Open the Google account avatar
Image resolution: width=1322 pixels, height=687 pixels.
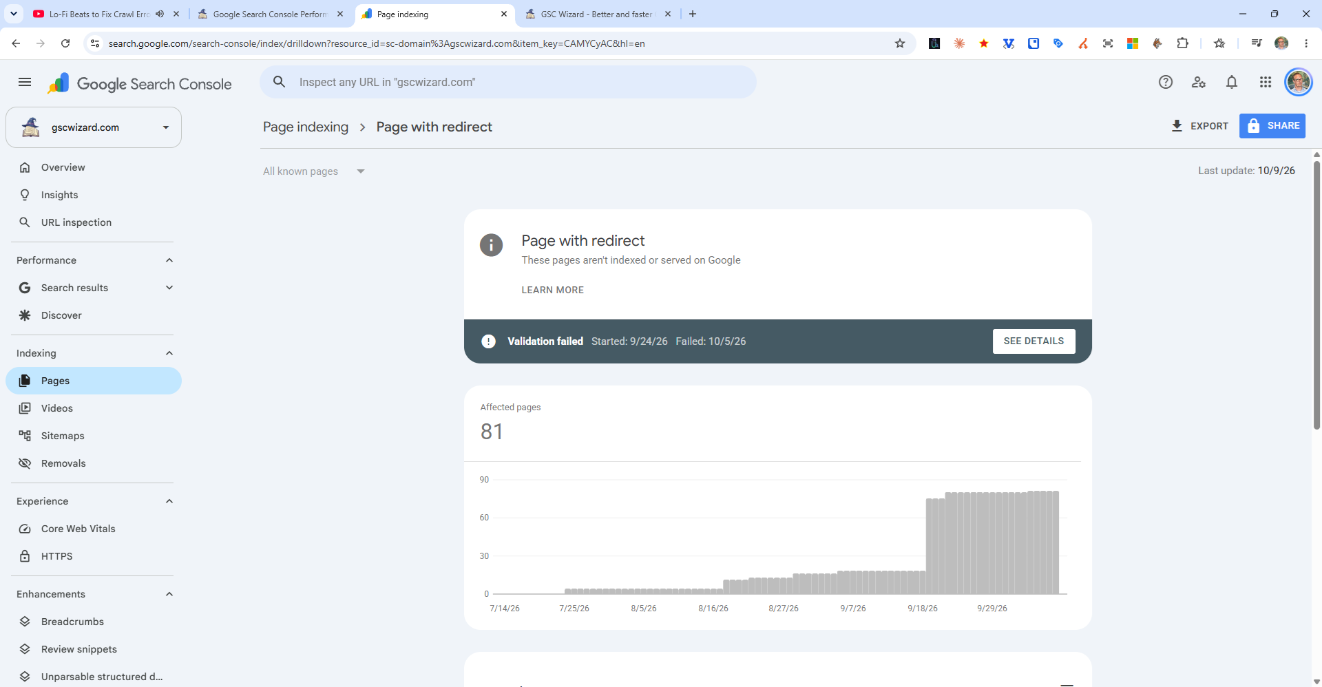click(x=1299, y=83)
